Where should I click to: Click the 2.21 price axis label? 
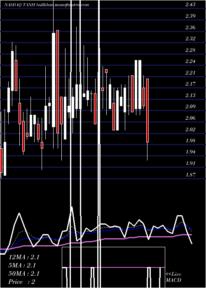tap(190, 73)
